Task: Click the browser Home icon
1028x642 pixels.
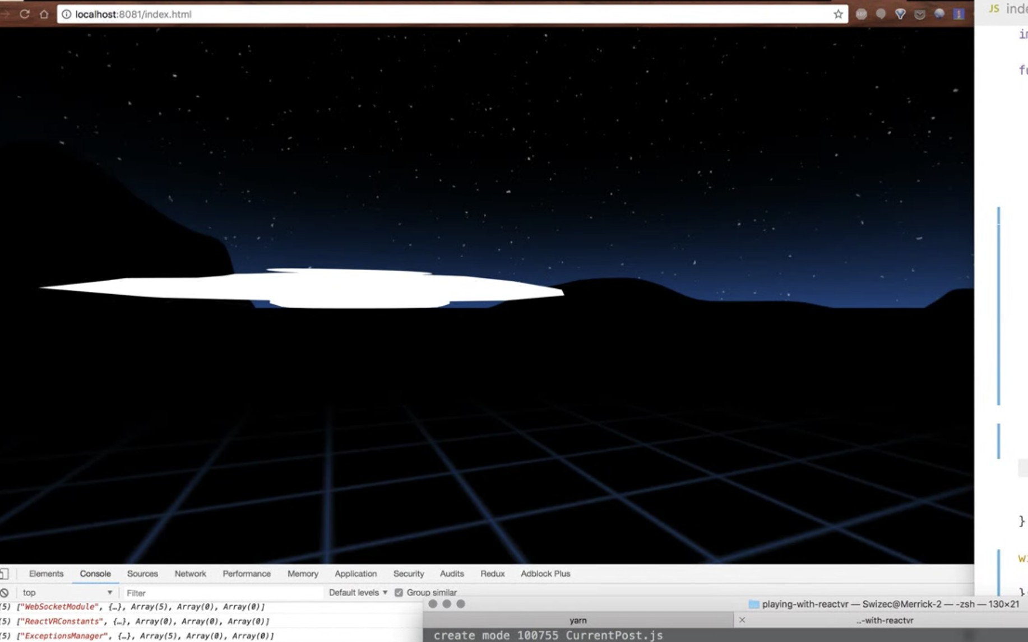Action: 44,14
